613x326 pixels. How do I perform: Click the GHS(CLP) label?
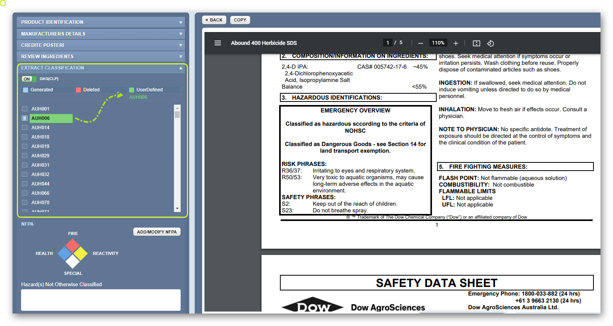point(49,79)
